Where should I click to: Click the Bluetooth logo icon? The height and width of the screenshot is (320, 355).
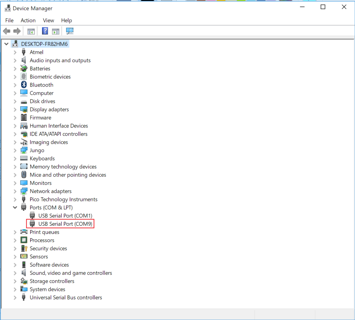[24, 85]
